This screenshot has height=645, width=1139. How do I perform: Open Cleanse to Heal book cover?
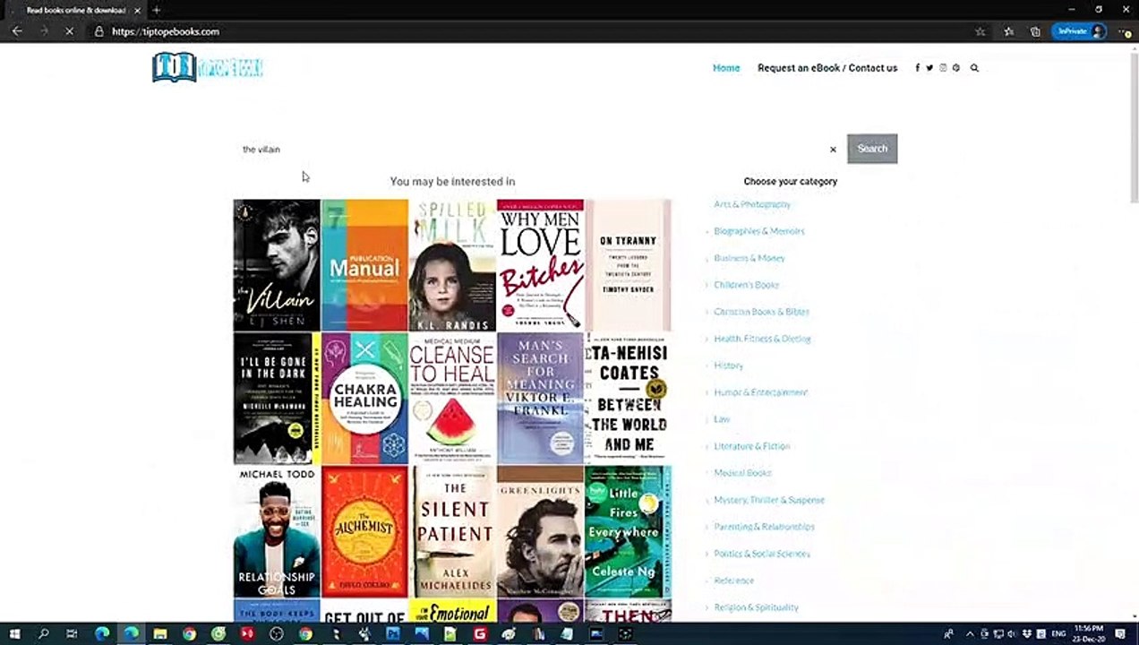click(x=452, y=399)
